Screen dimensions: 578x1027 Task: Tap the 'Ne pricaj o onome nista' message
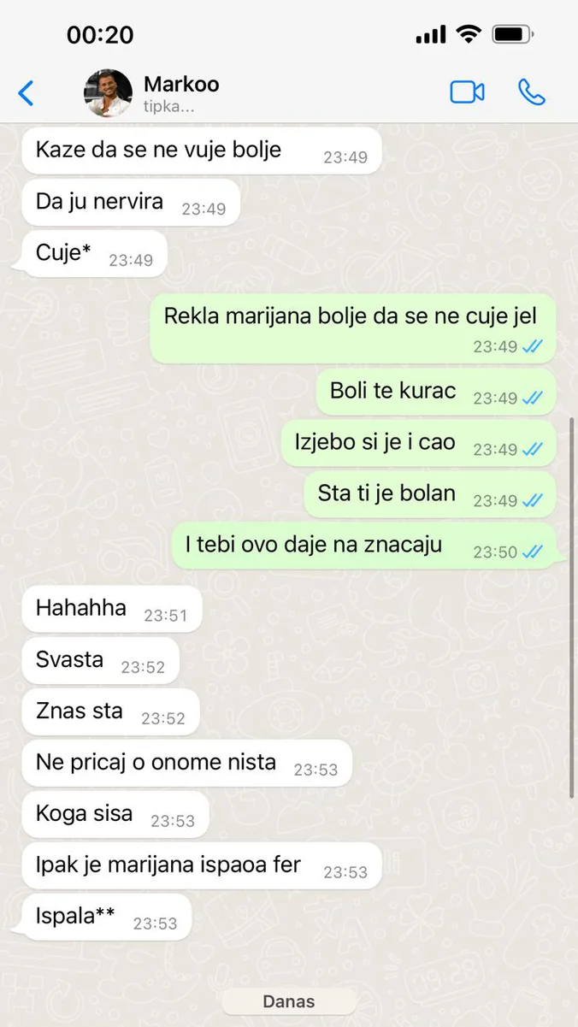click(x=186, y=764)
